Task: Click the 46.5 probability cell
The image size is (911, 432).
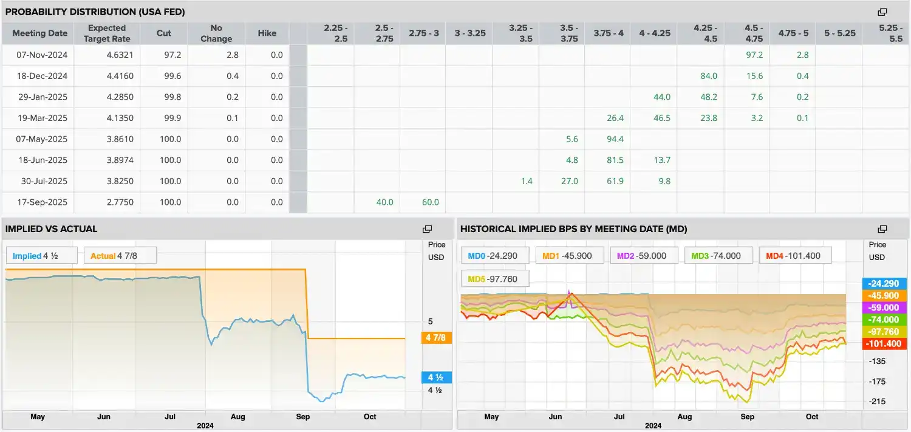Action: (662, 118)
